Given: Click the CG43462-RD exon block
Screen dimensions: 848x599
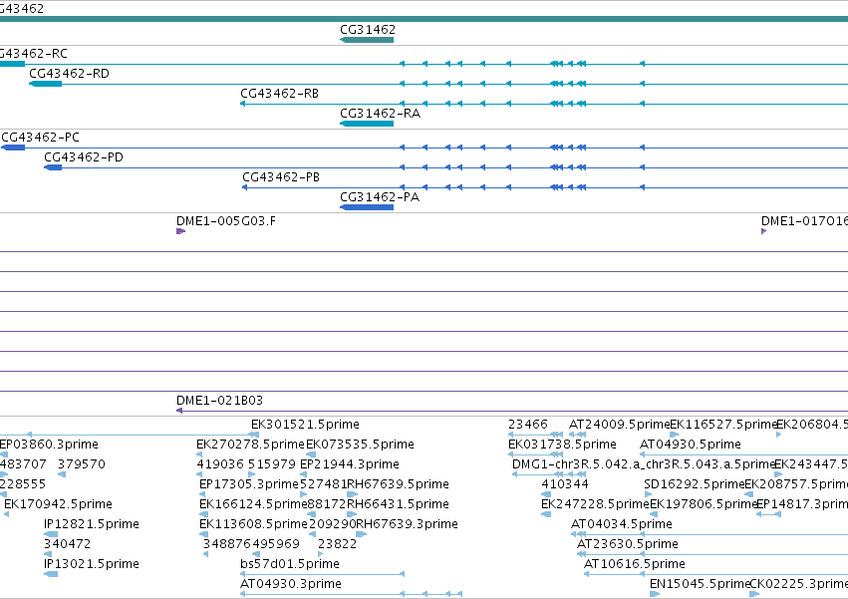Looking at the screenshot, I should click(x=46, y=84).
